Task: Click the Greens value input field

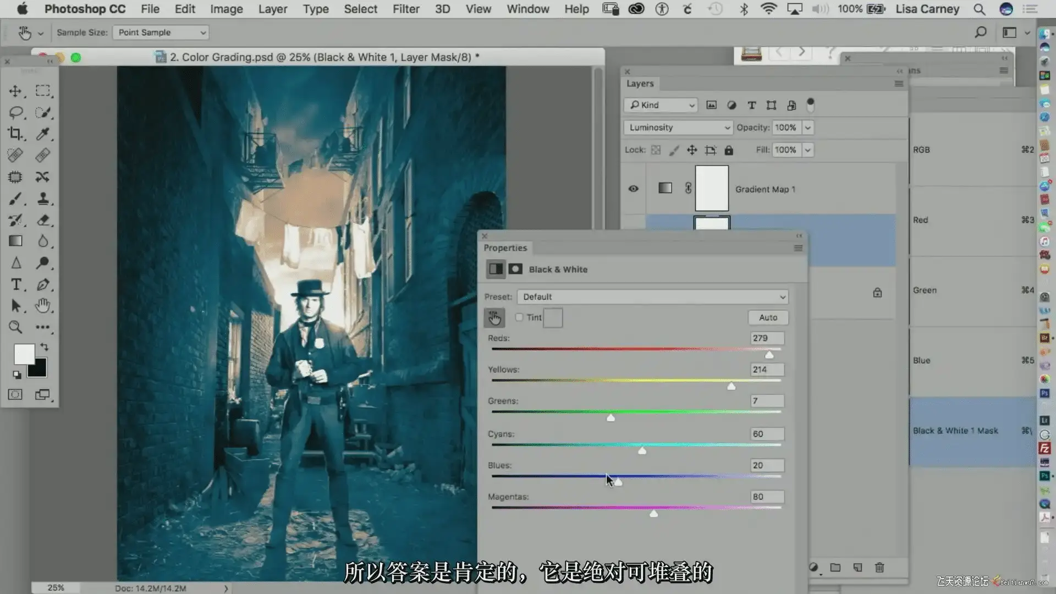Action: pyautogui.click(x=767, y=401)
